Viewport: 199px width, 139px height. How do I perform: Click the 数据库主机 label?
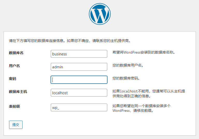point(18,92)
